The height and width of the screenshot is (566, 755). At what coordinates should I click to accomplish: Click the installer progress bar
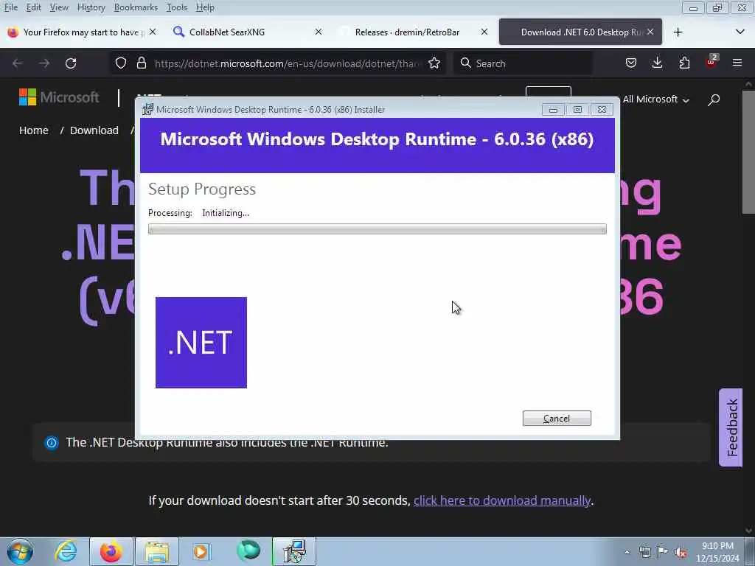click(377, 229)
